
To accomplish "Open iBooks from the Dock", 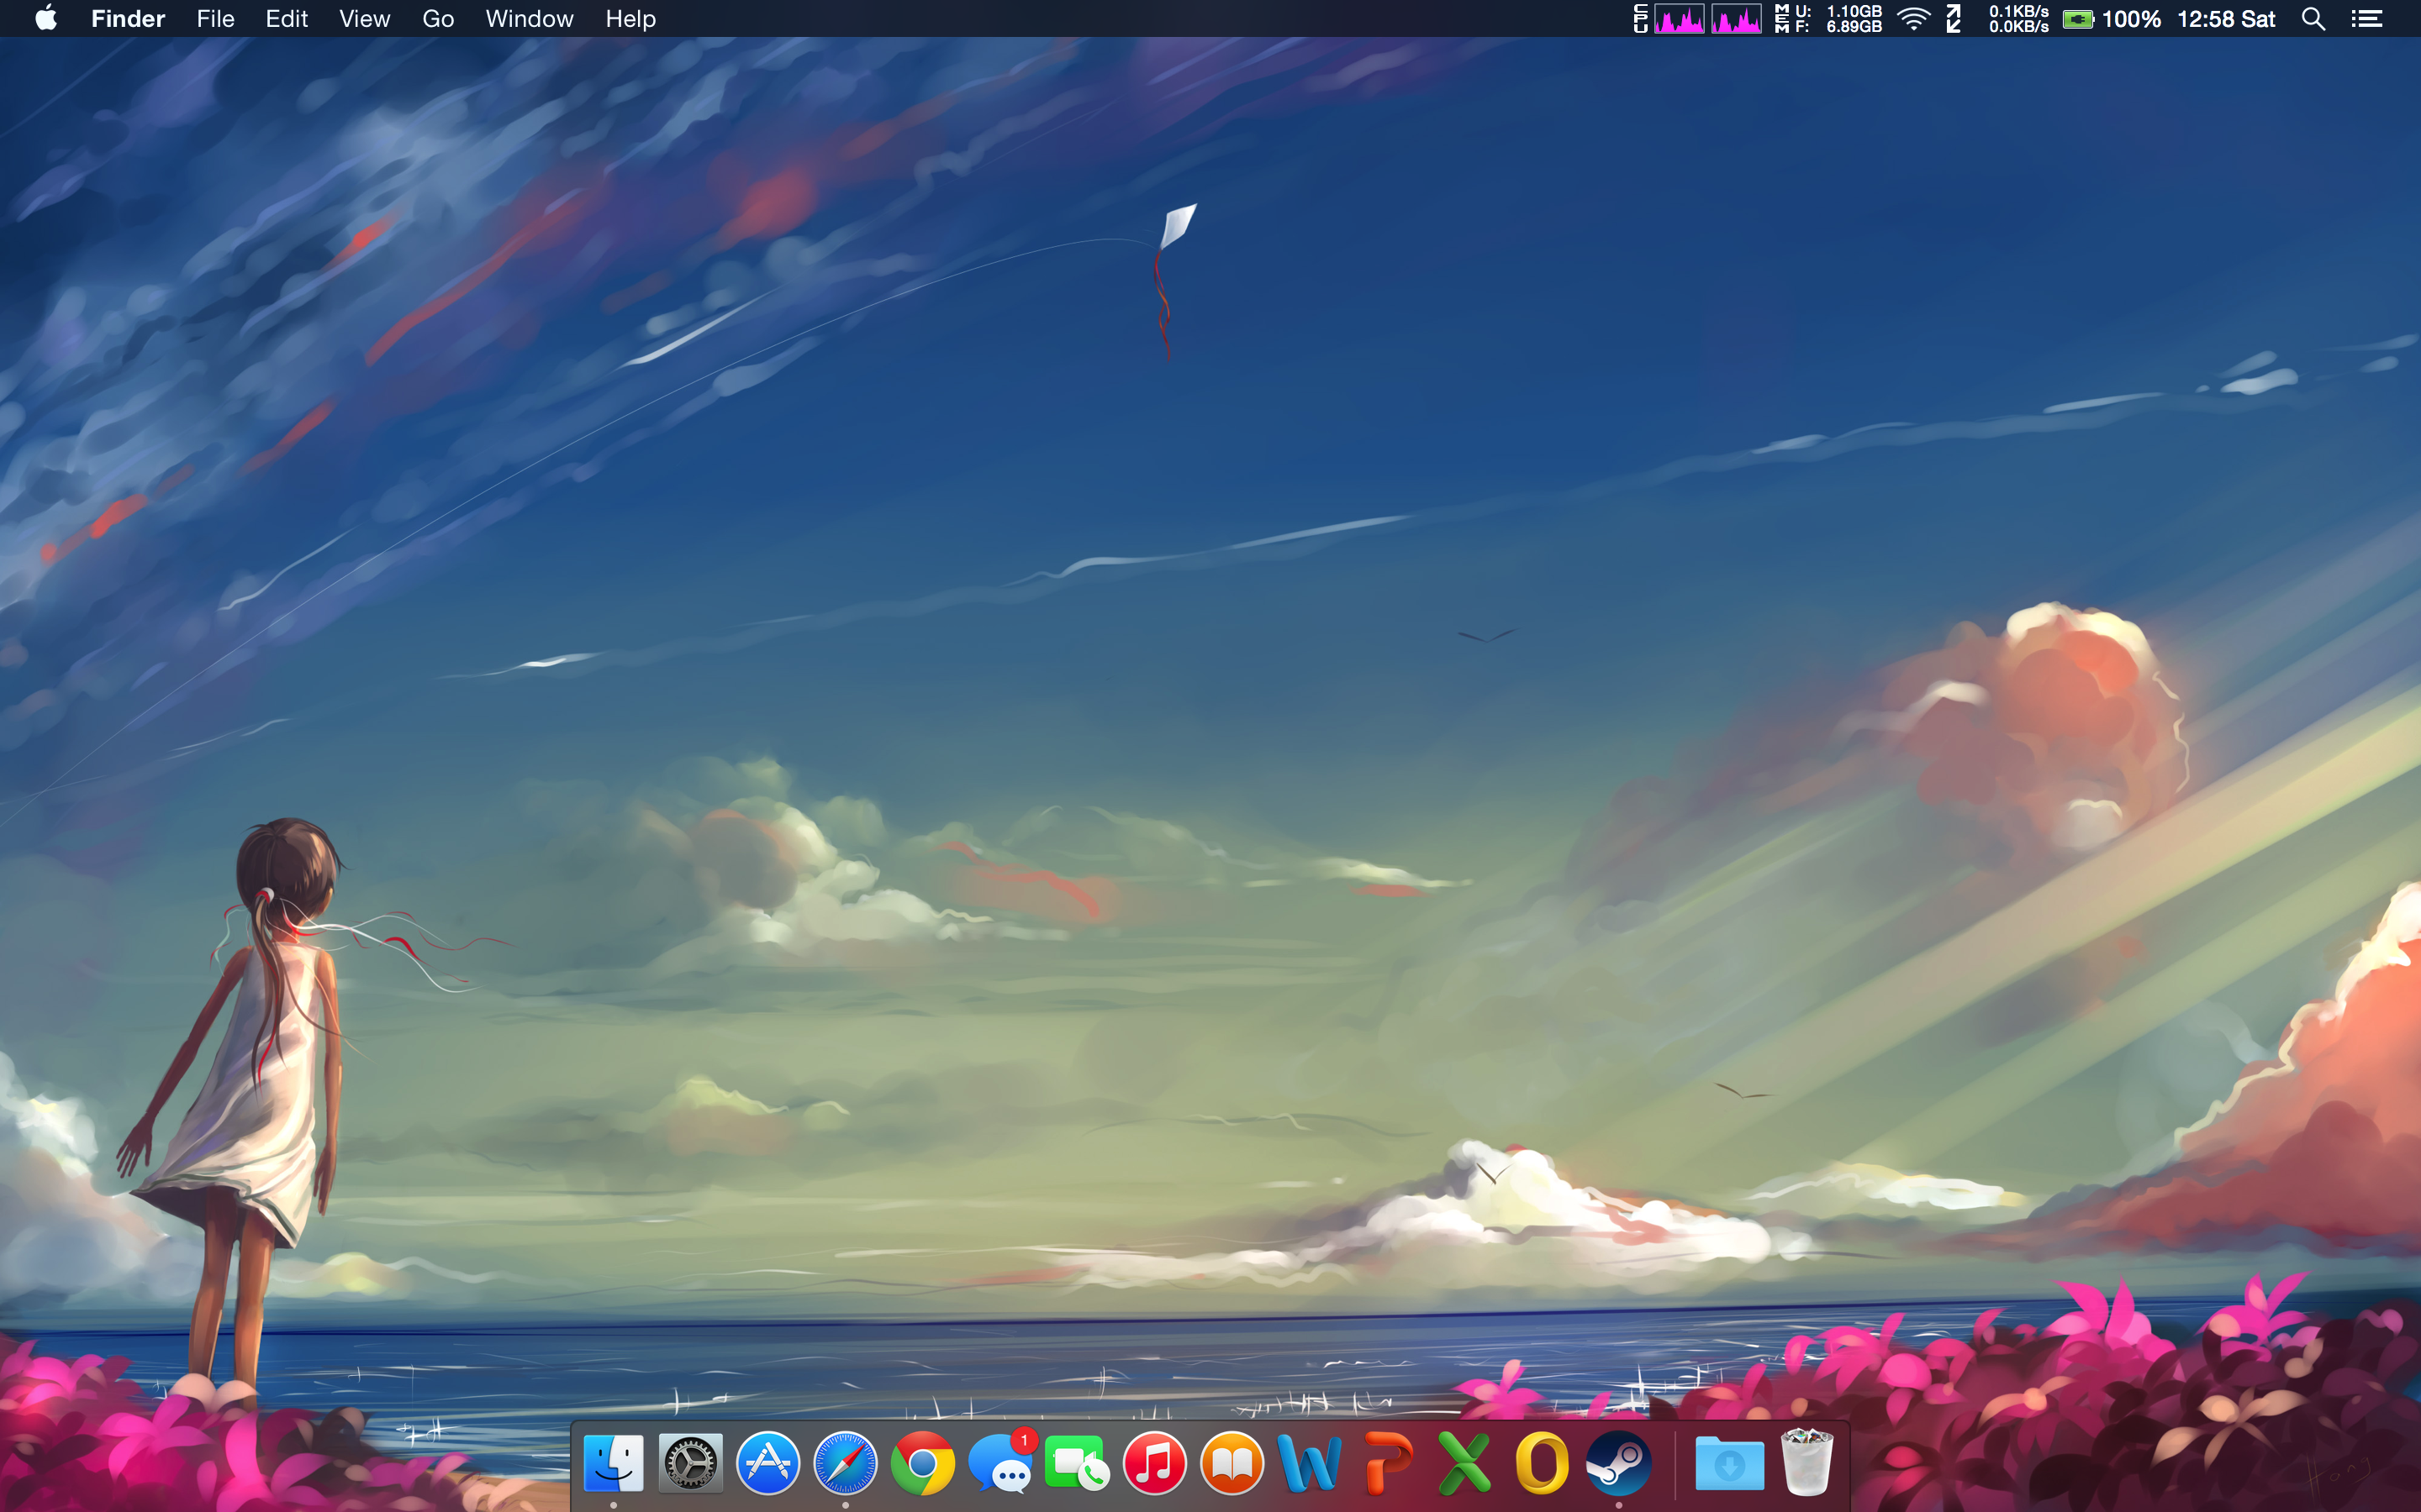I will [1232, 1463].
